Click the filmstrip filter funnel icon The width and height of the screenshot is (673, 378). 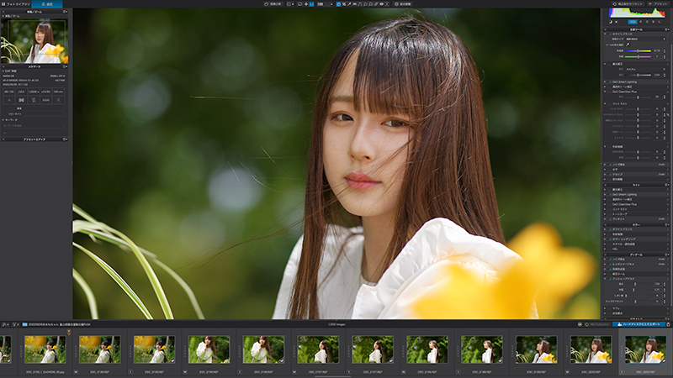click(15, 324)
